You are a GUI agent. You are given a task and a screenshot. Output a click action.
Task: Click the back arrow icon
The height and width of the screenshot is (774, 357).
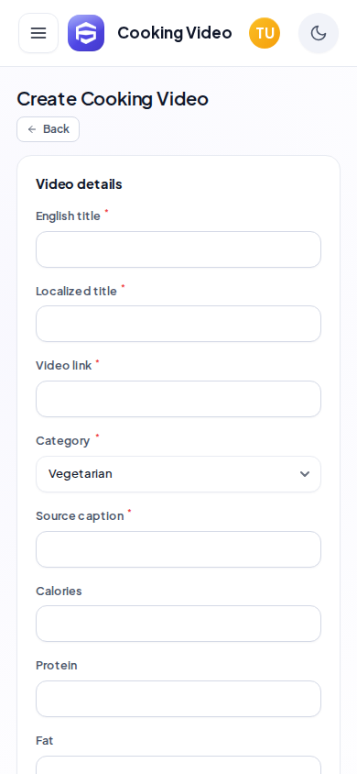(32, 129)
